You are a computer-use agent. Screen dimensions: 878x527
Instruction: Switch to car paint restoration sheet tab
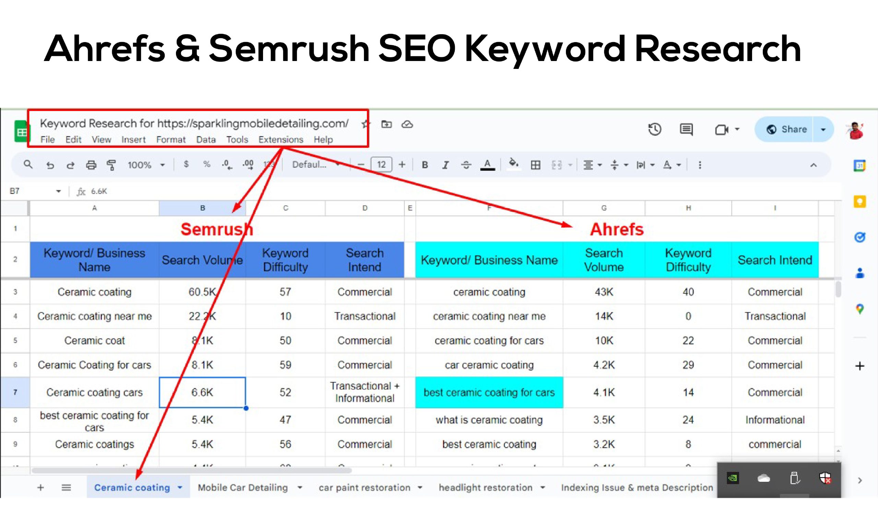(364, 487)
